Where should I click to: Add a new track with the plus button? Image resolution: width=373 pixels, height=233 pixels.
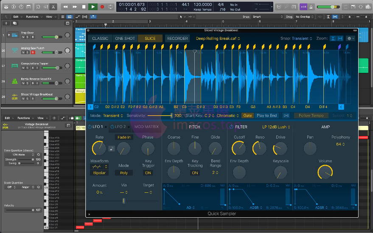6,23
